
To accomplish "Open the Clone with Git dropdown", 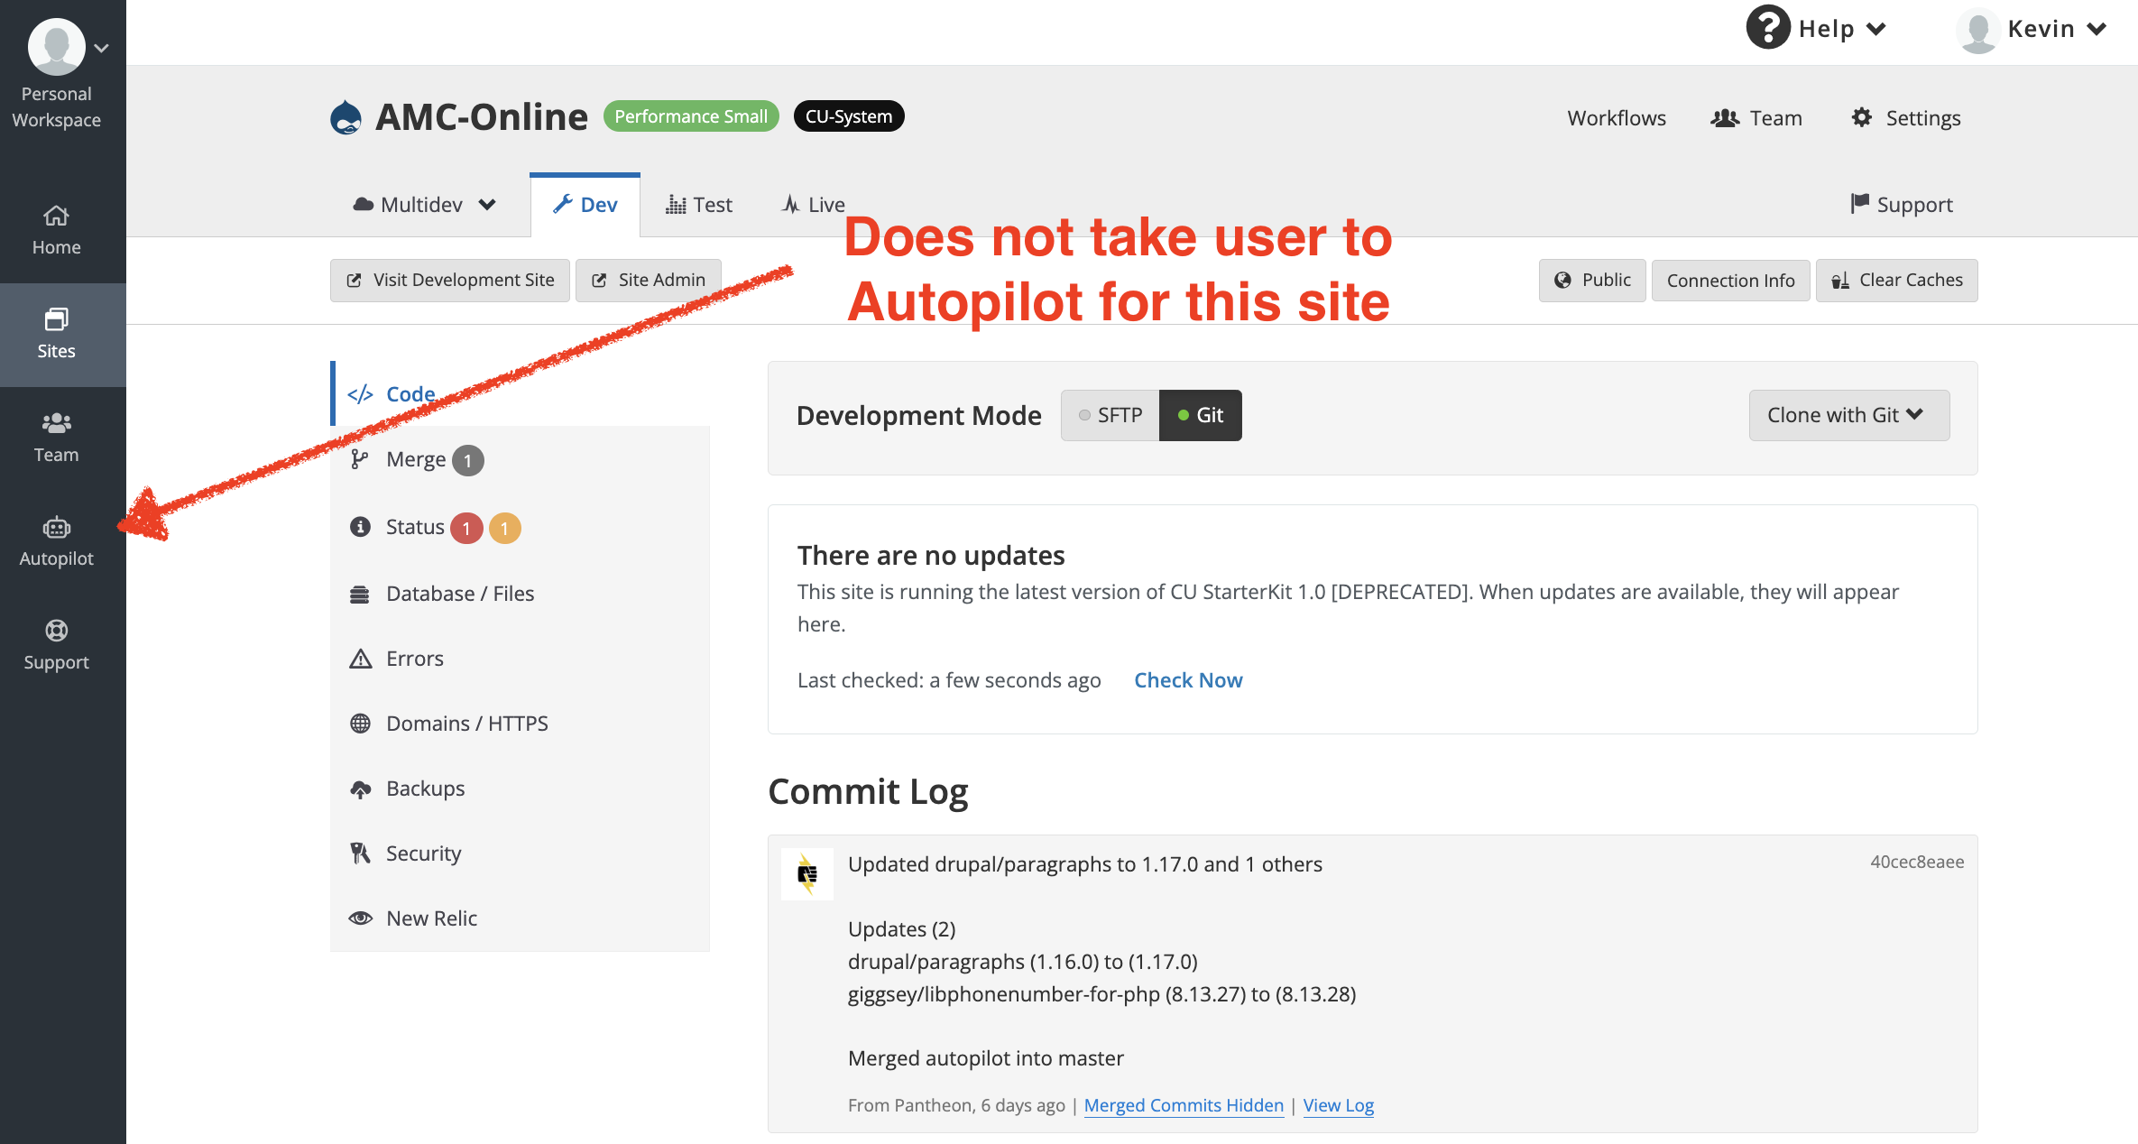I will coord(1848,415).
